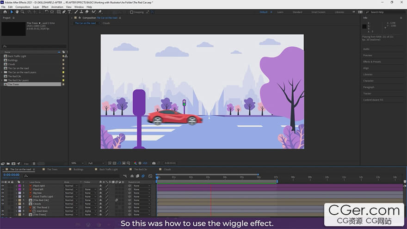This screenshot has height=229, width=407.
Task: Hide the Plant right layer
Action: tap(3, 186)
